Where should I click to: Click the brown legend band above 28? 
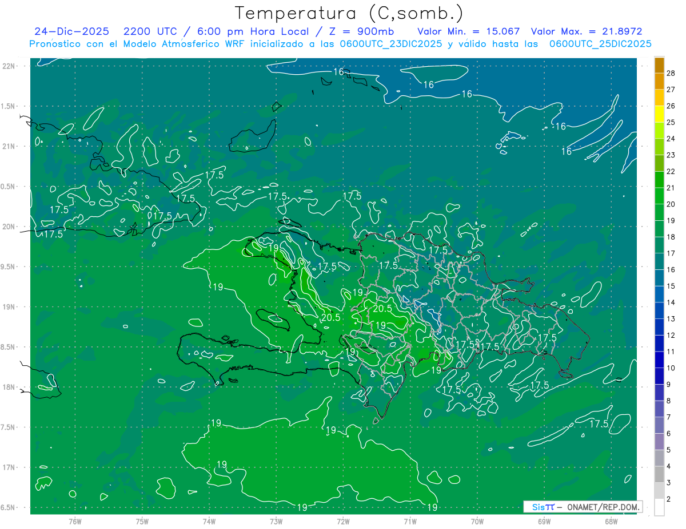tap(659, 65)
